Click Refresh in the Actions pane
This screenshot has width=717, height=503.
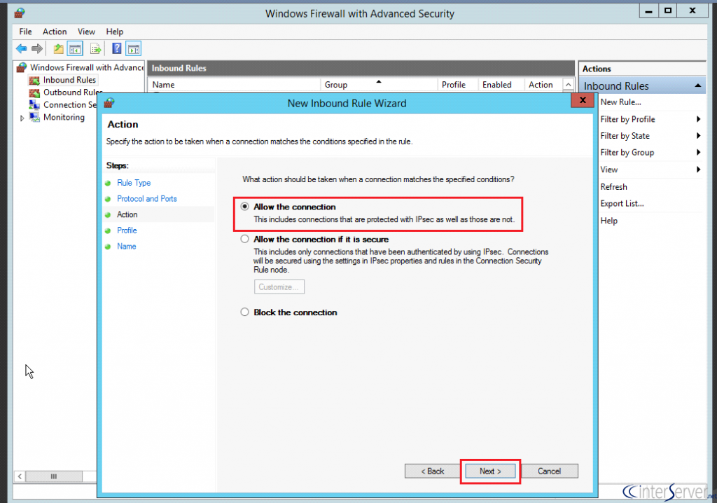click(x=613, y=187)
